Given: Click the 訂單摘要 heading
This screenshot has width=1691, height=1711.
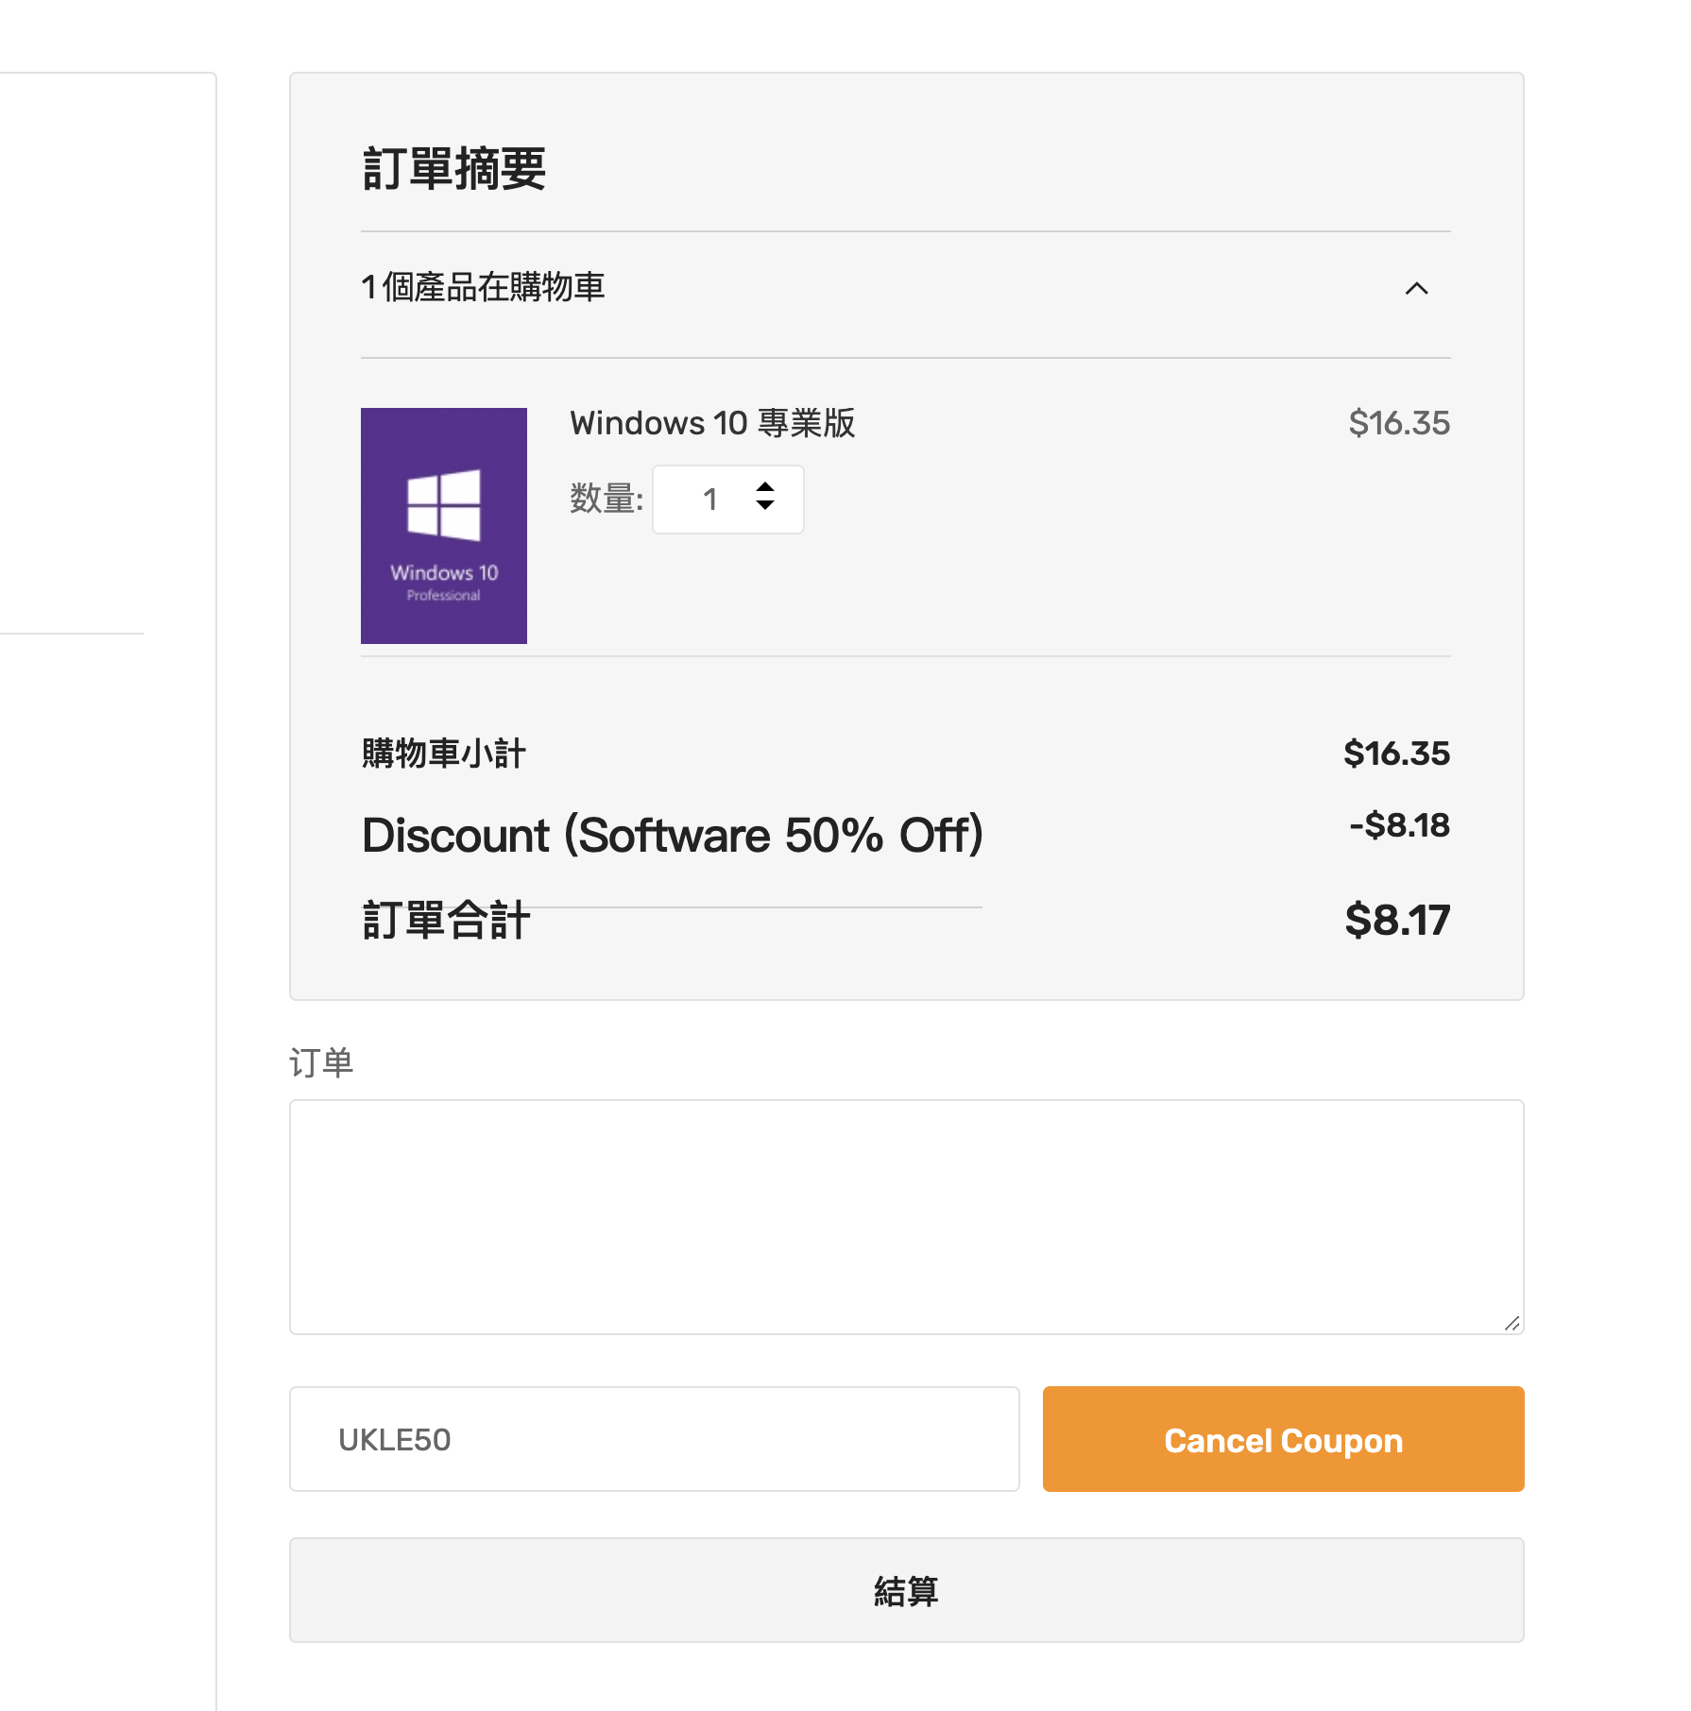Looking at the screenshot, I should tap(454, 169).
